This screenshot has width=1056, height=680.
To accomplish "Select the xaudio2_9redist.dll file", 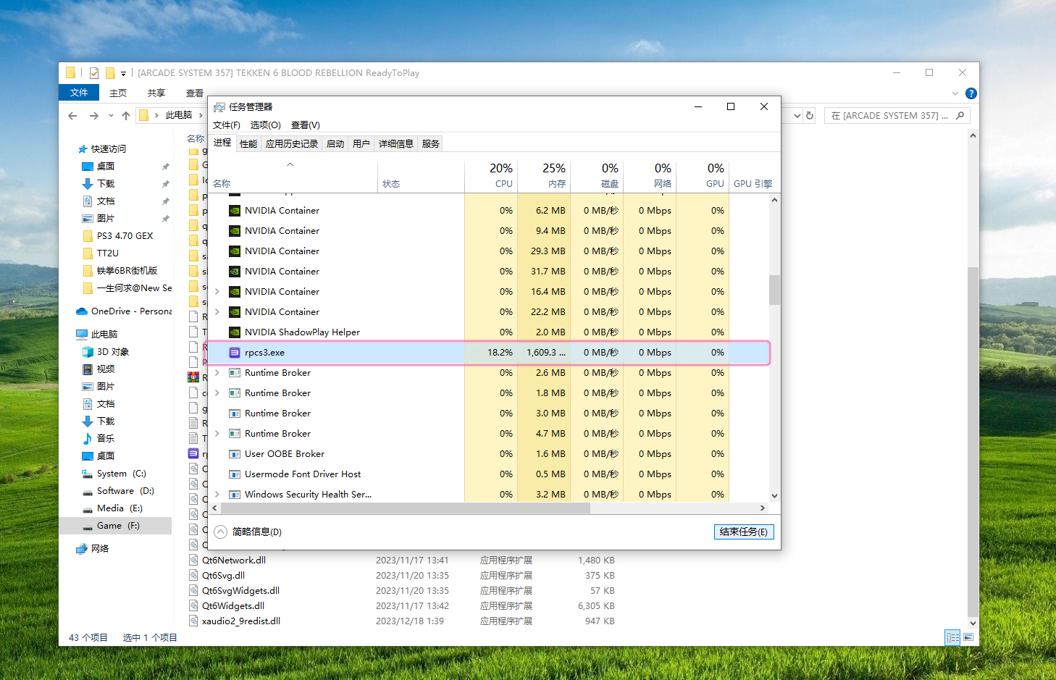I will pos(241,621).
